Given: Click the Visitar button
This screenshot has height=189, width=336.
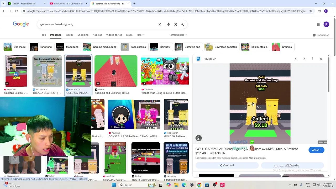Looking at the screenshot, I should coord(316,150).
